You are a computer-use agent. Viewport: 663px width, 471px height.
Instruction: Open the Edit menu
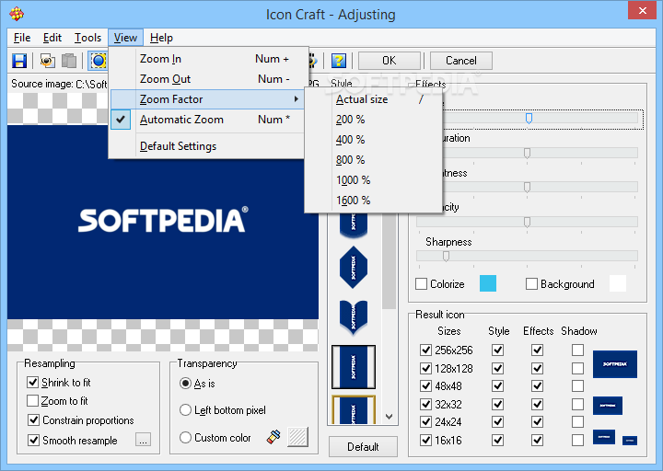pos(52,38)
